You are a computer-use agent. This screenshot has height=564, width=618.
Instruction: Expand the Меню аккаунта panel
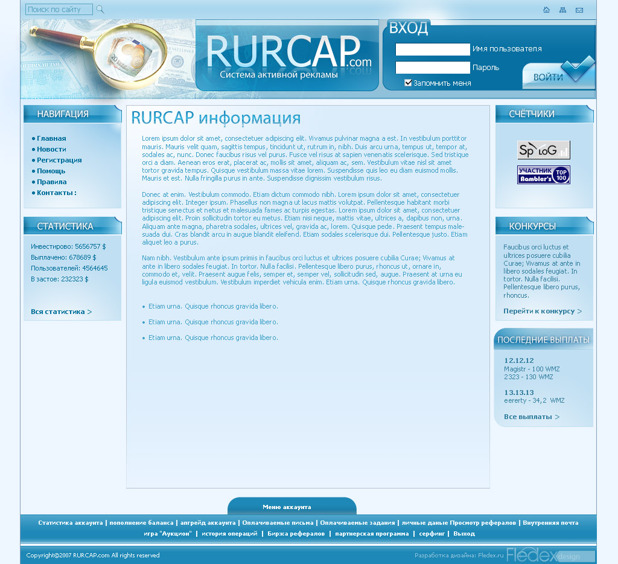(292, 507)
